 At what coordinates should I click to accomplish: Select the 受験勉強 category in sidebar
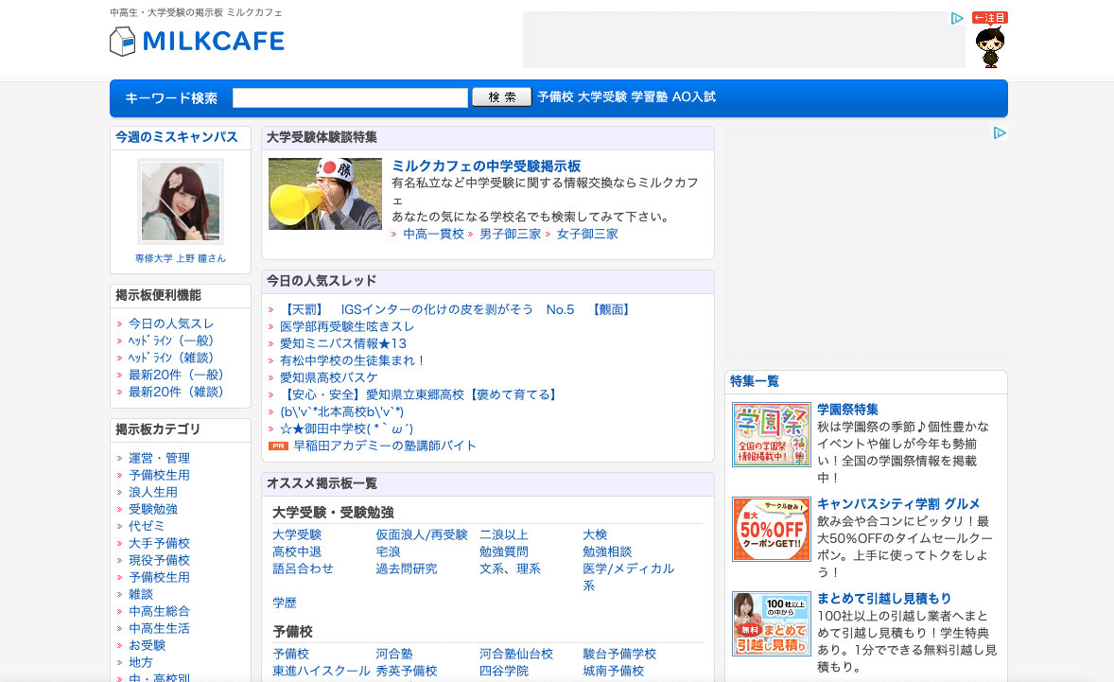[x=153, y=509]
